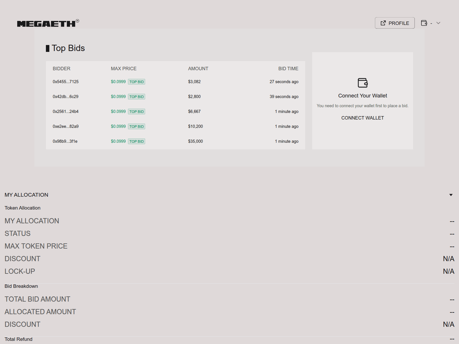This screenshot has width=459, height=344.
Task: Click bidder address 0xe2ee...82a9
Action: tap(65, 126)
